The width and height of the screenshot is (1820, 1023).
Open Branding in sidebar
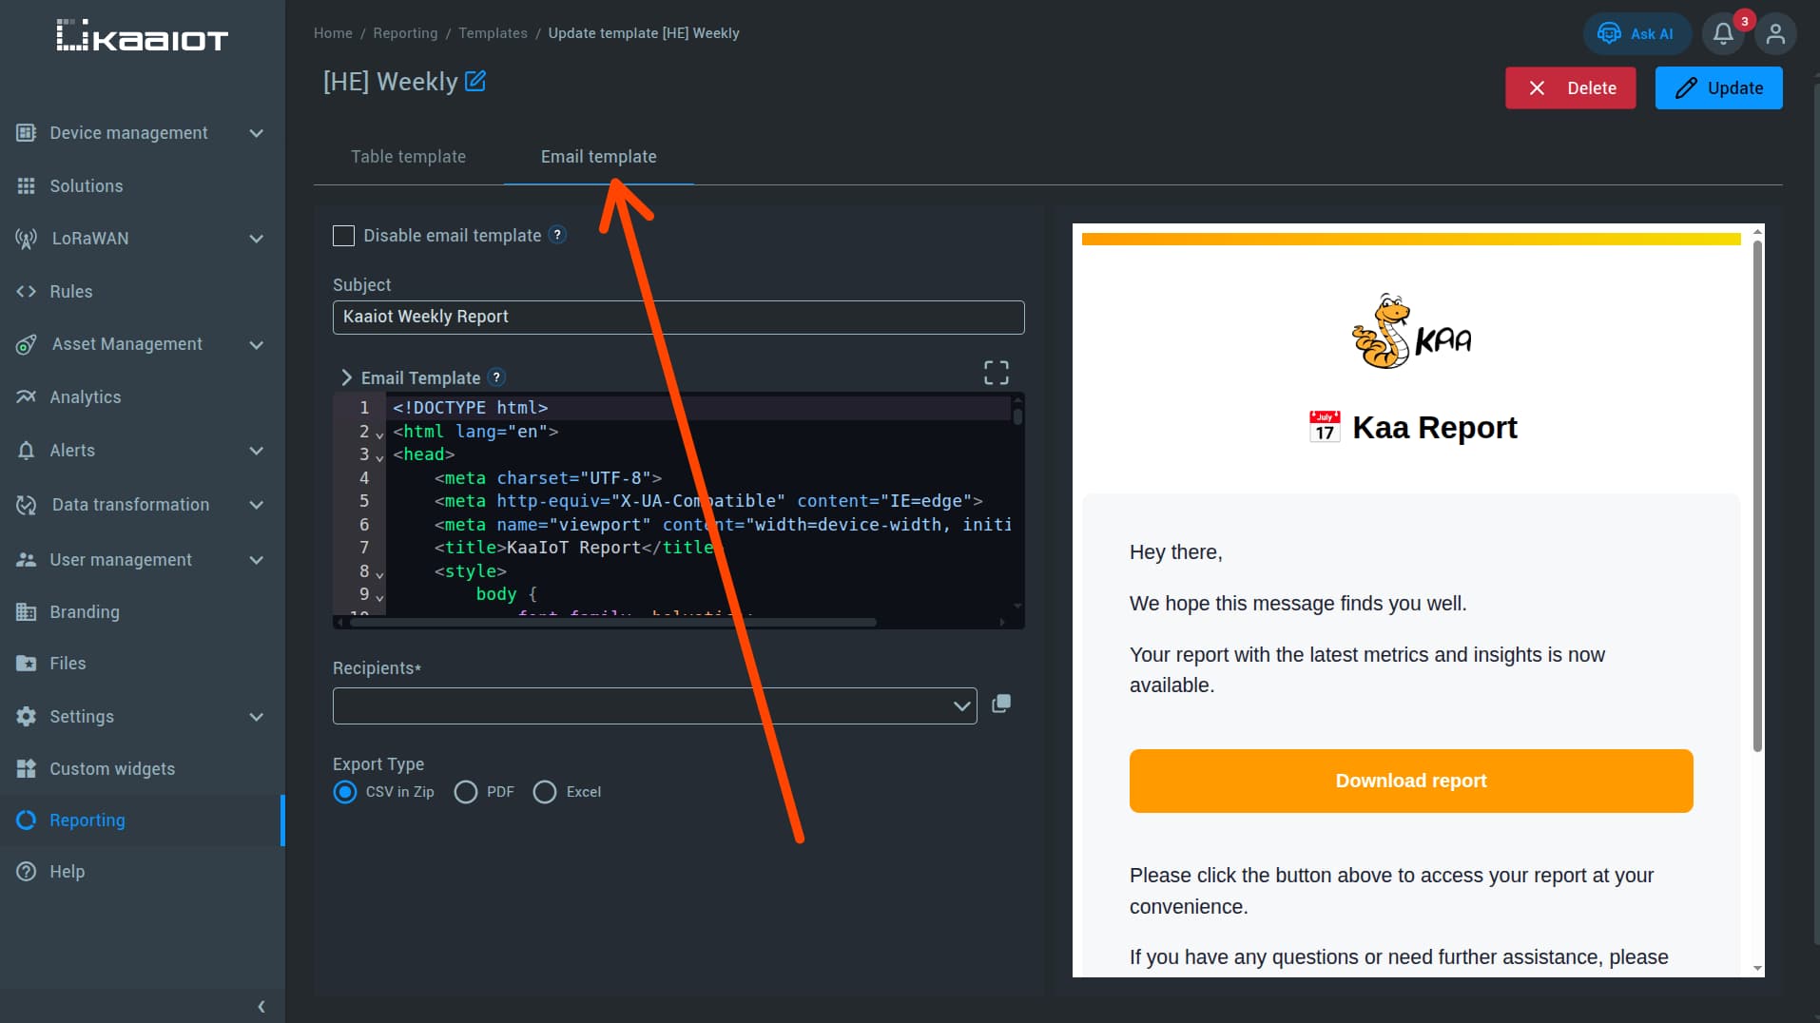85,612
